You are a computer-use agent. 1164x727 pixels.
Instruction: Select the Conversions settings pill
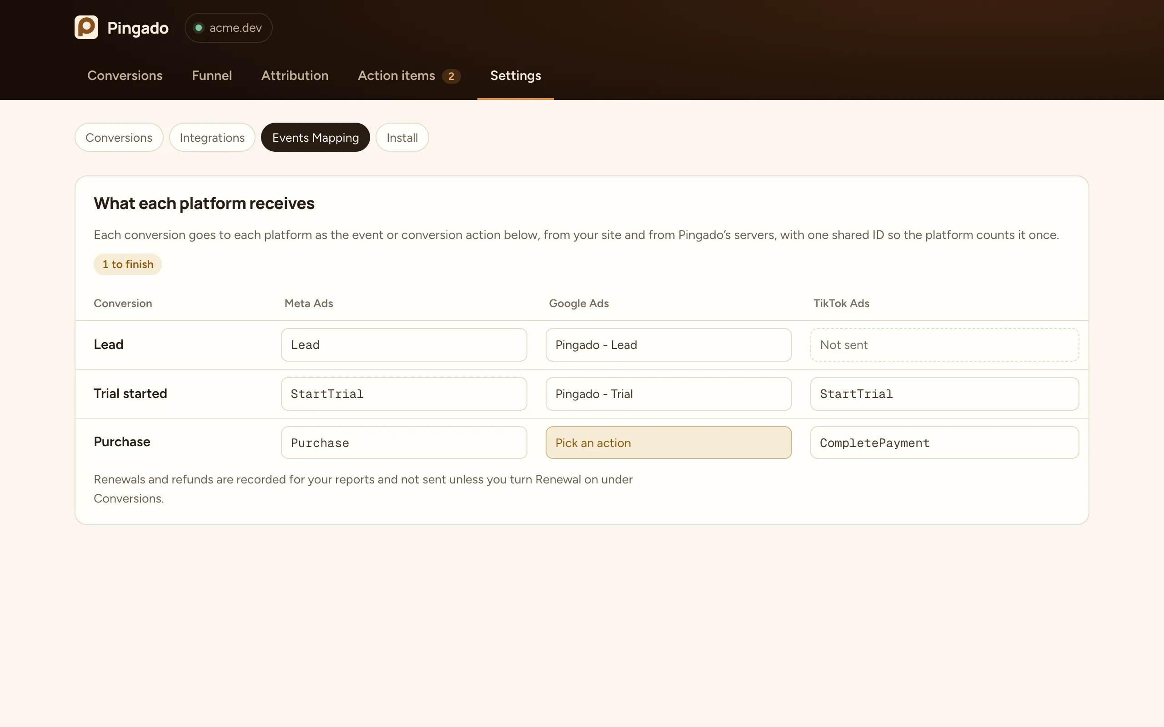point(119,138)
